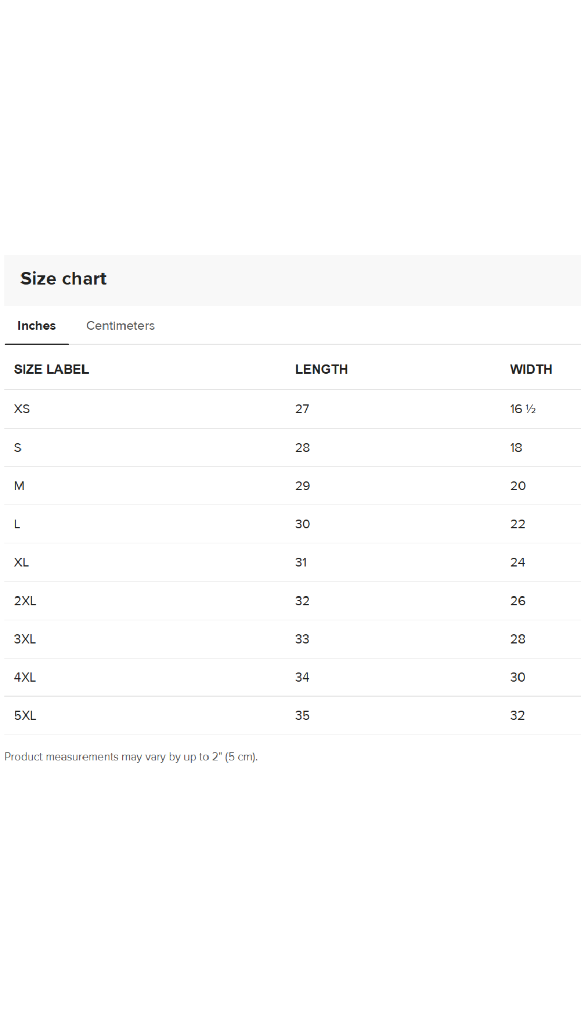Viewport: 581px width, 1034px height.
Task: Click the 5XL width value 32
Action: pos(517,715)
